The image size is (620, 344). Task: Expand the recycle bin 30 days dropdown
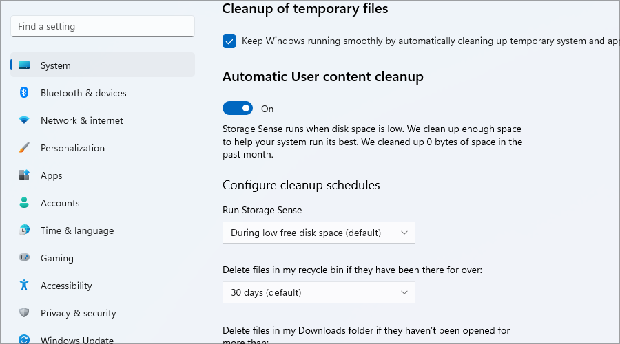[319, 292]
